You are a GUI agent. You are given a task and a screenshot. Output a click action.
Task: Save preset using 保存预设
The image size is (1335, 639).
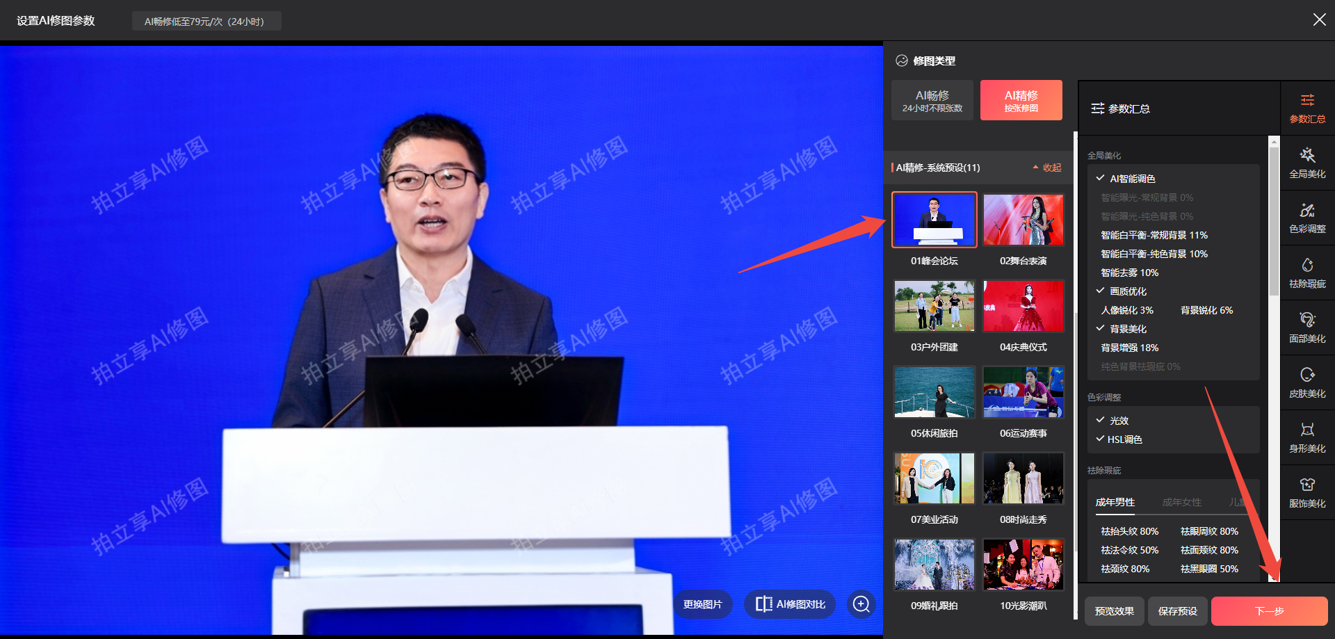pos(1177,610)
